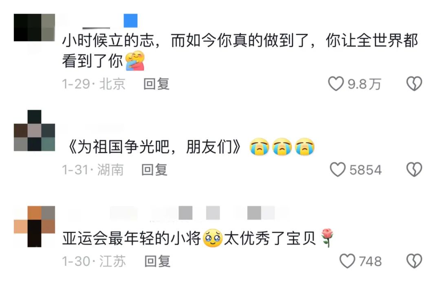The height and width of the screenshot is (282, 440).
Task: Dislike the 江苏 comment with broken heart
Action: [x=414, y=261]
